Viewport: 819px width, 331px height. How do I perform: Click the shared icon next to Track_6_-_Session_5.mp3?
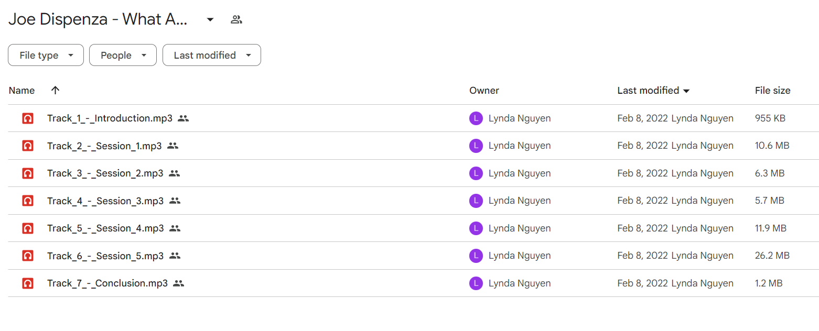(x=175, y=256)
